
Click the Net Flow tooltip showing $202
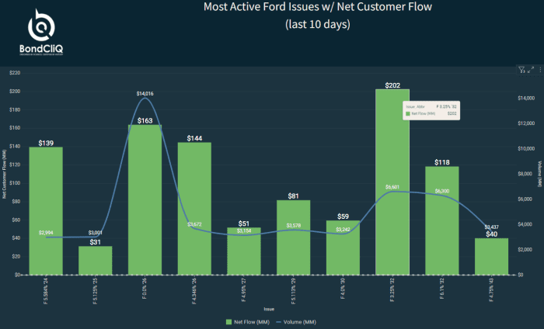click(431, 110)
